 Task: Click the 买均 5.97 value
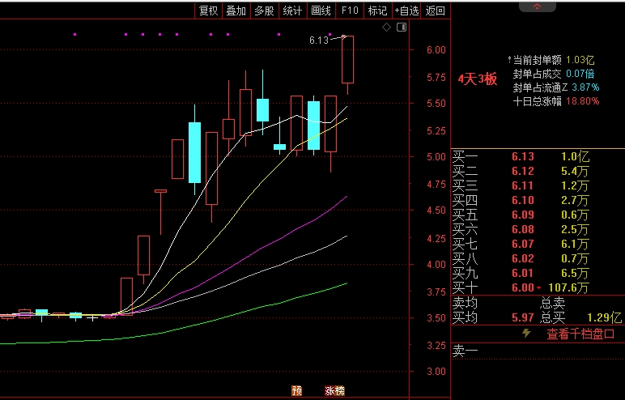tap(522, 318)
